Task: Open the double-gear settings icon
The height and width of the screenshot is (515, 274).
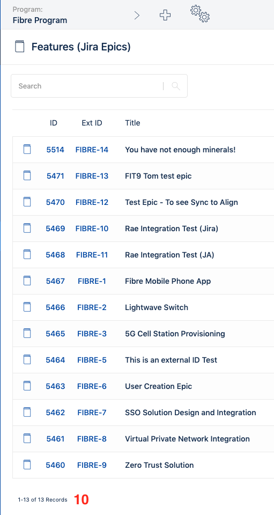Action: [x=200, y=14]
